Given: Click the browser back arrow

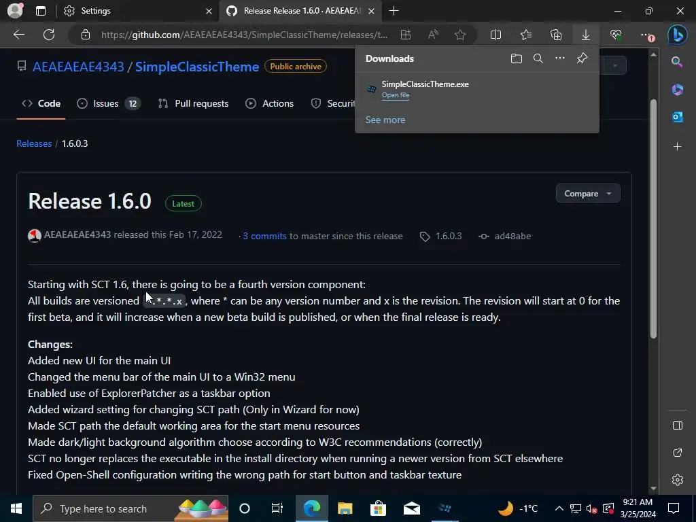Looking at the screenshot, I should point(19,35).
